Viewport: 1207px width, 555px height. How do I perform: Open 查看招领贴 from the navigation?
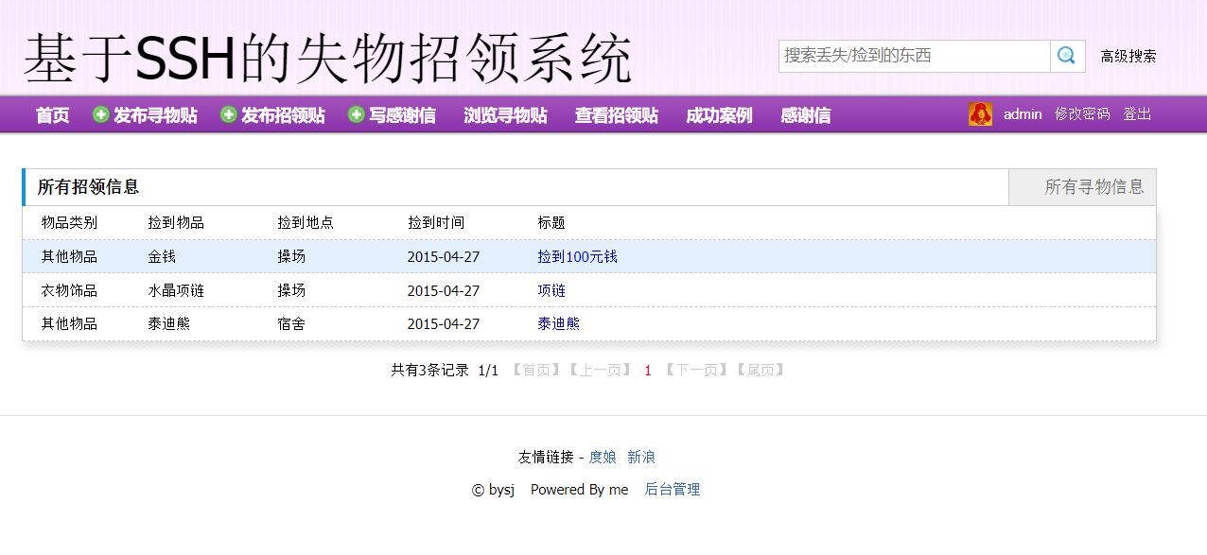tap(616, 114)
